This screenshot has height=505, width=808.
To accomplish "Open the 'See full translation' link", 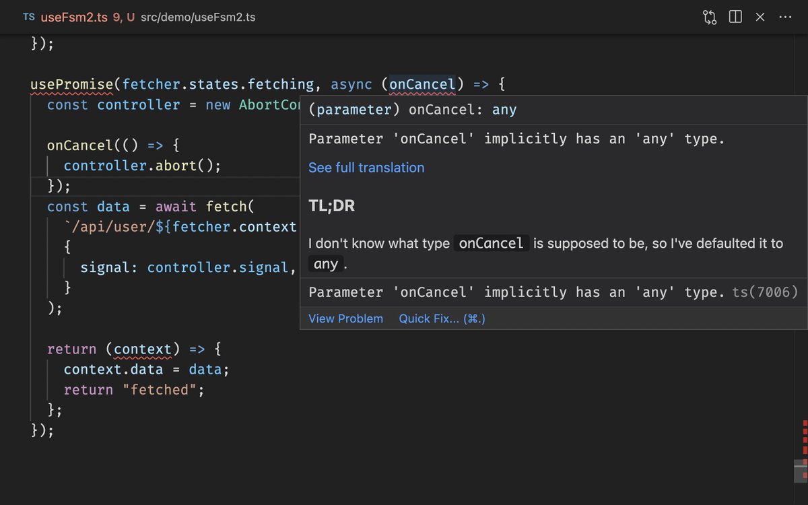I will (366, 168).
